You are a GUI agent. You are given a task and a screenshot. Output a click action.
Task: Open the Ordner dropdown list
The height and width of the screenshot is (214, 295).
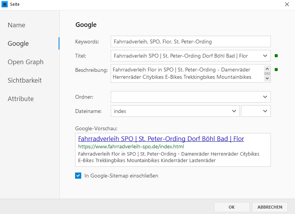(x=265, y=97)
